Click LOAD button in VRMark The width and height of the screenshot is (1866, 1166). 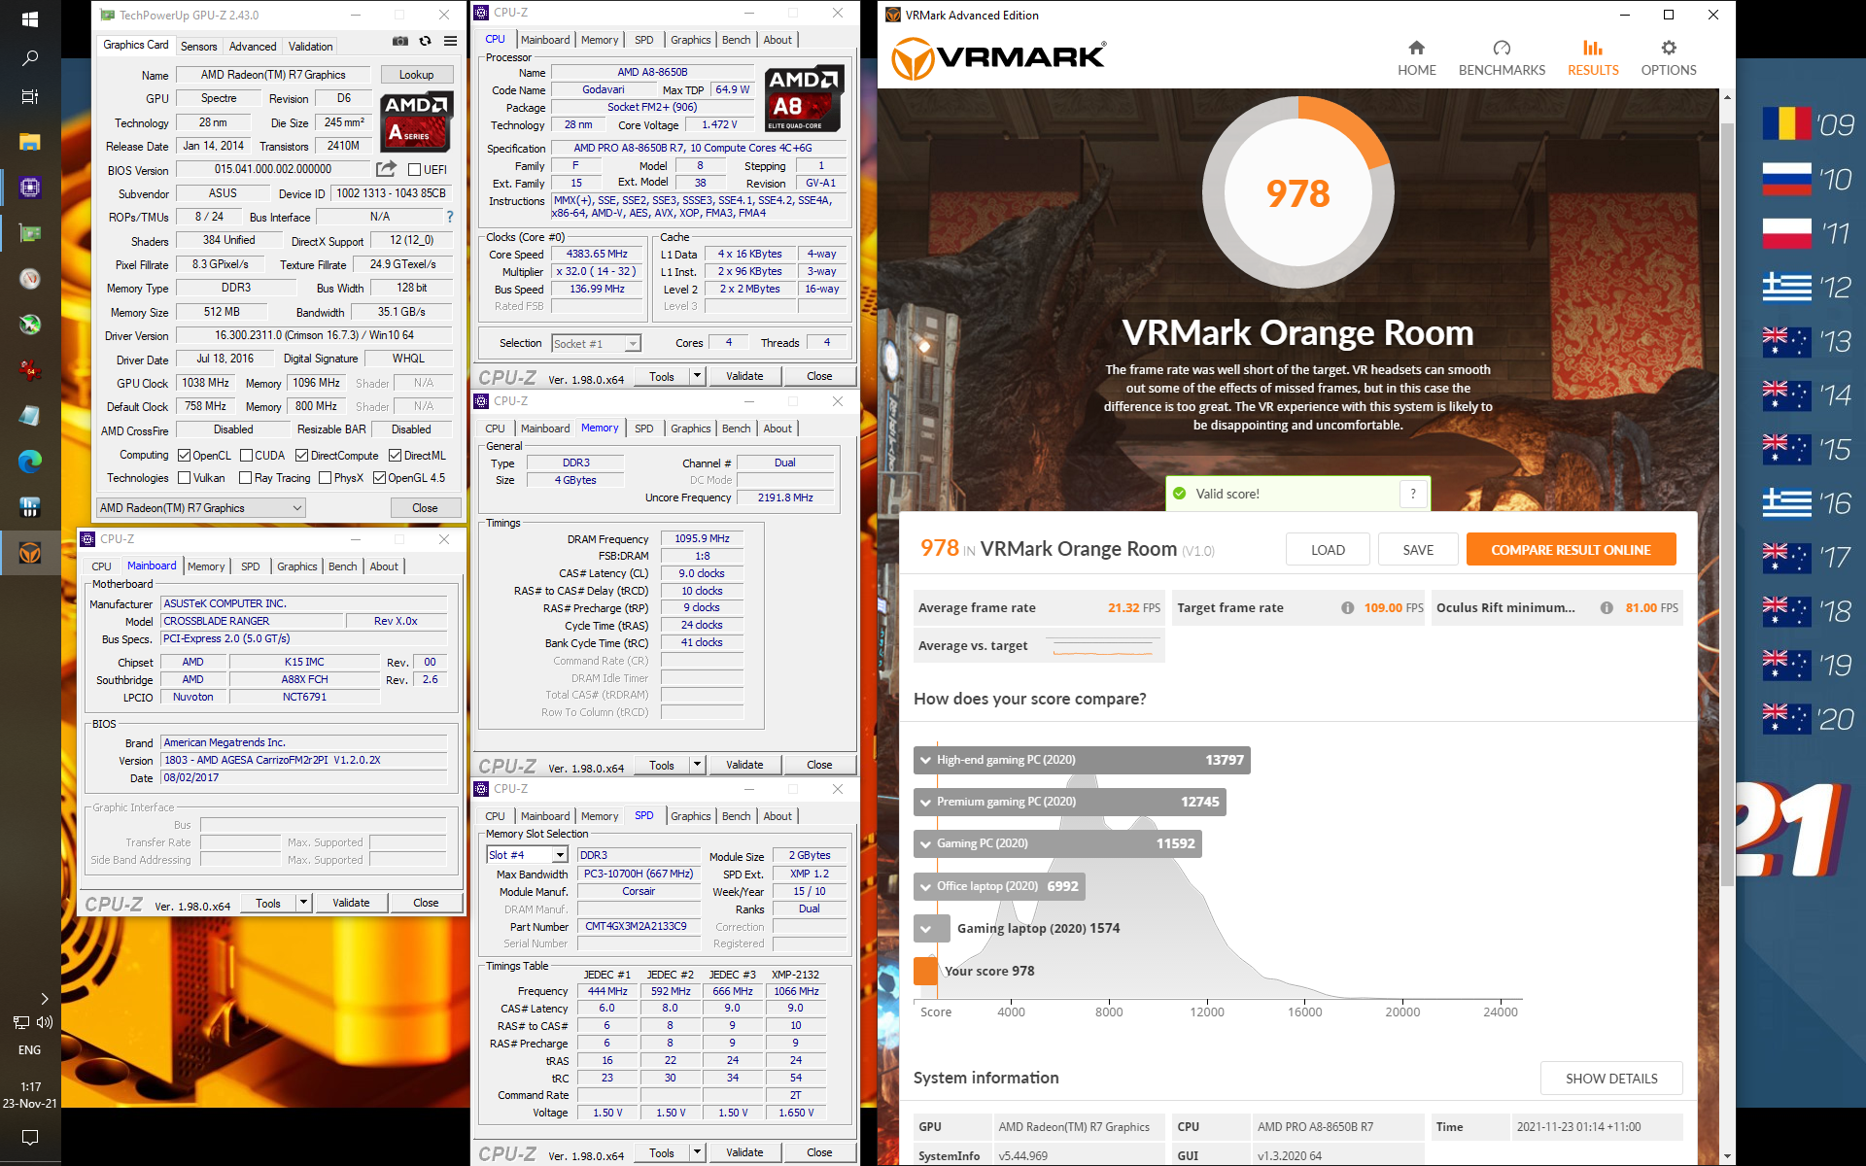(1328, 550)
